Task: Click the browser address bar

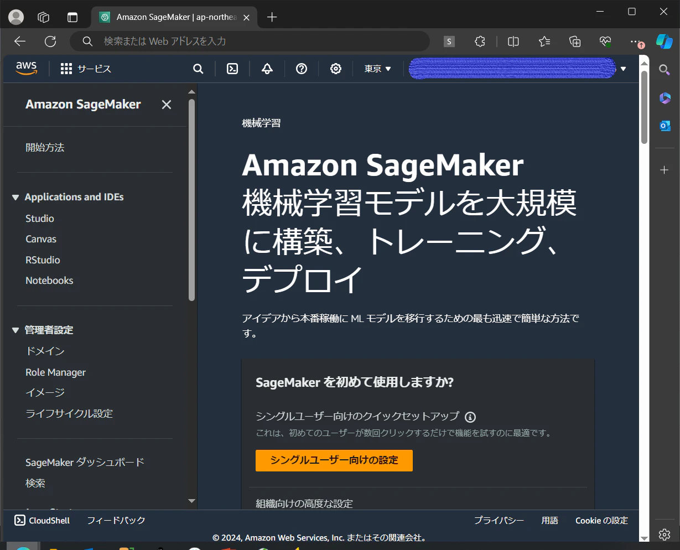Action: (249, 41)
